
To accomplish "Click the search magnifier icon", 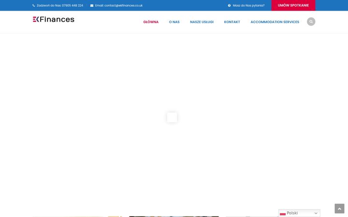I will (x=311, y=22).
